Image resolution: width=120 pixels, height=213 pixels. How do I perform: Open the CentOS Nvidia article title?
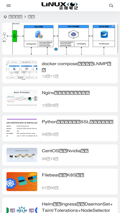coord(65,151)
